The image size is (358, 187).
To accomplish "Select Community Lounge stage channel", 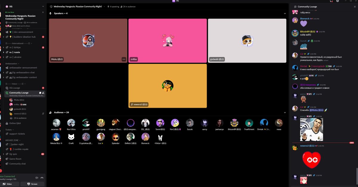I will point(25,94).
